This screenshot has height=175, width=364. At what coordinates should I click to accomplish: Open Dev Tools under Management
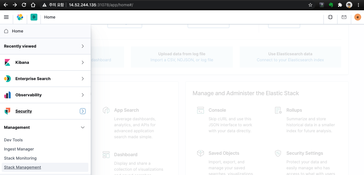[13, 140]
